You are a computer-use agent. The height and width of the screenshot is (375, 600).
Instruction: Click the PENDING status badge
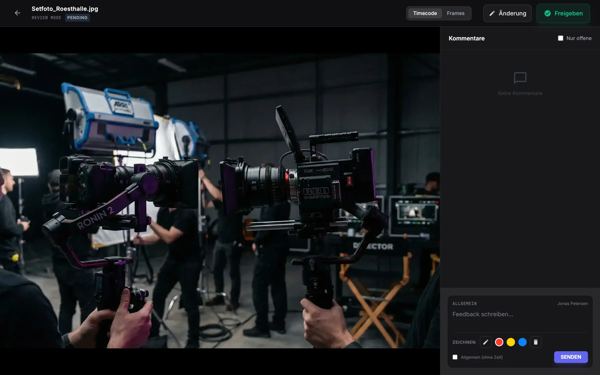pyautogui.click(x=77, y=18)
